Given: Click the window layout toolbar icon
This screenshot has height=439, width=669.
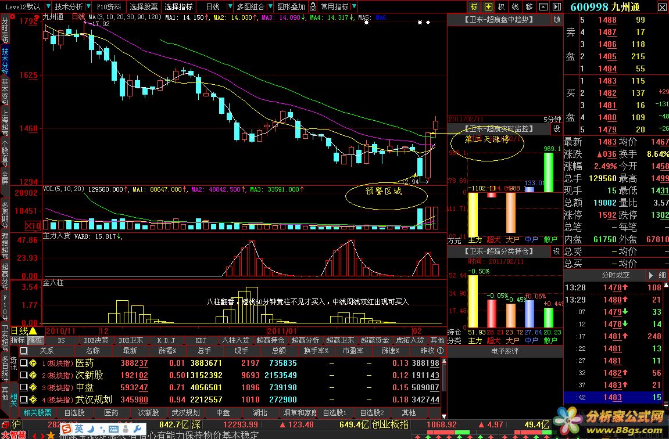Looking at the screenshot, I should point(543,6).
